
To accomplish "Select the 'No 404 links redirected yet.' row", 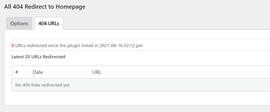I will pos(43,85).
